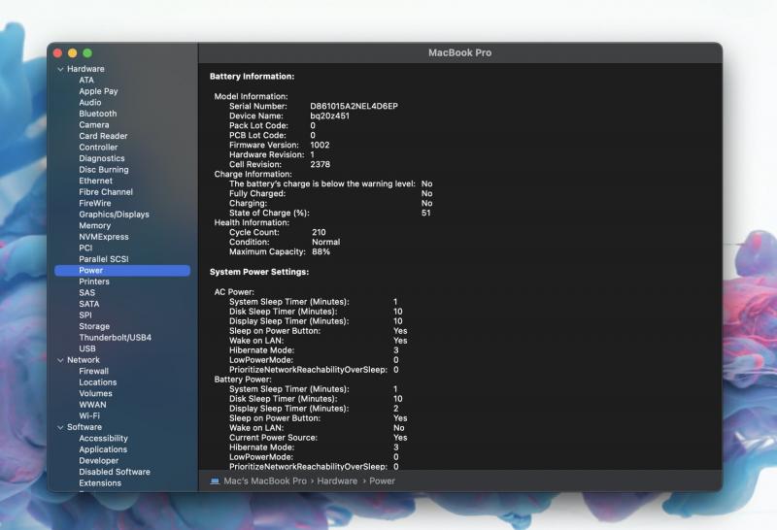Close the System Information window

(57, 53)
